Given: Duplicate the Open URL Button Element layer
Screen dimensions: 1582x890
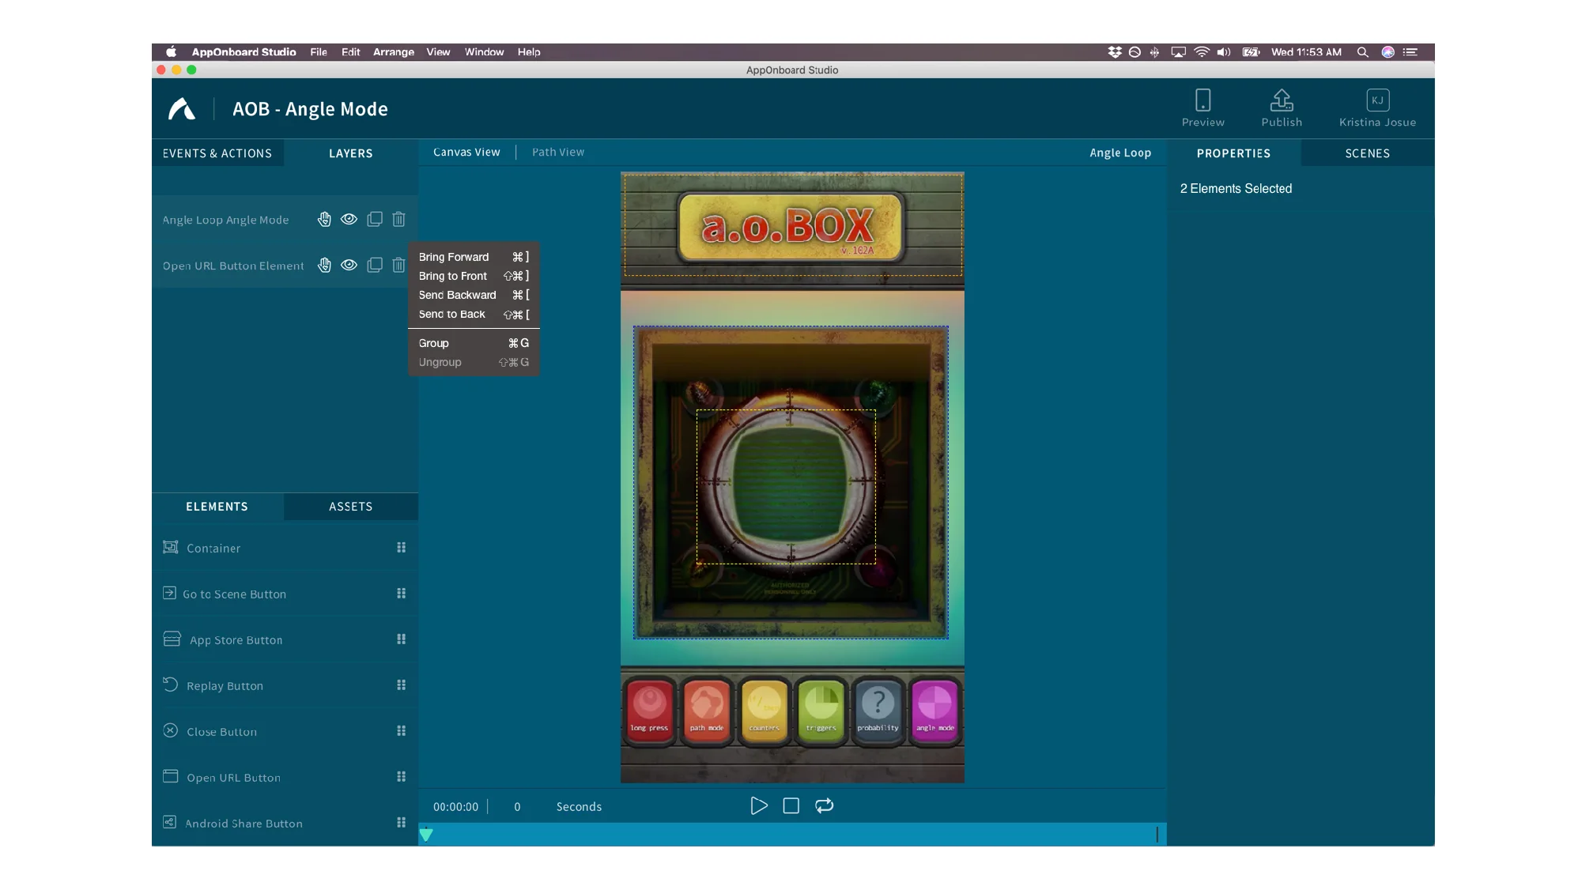Looking at the screenshot, I should click(x=375, y=266).
